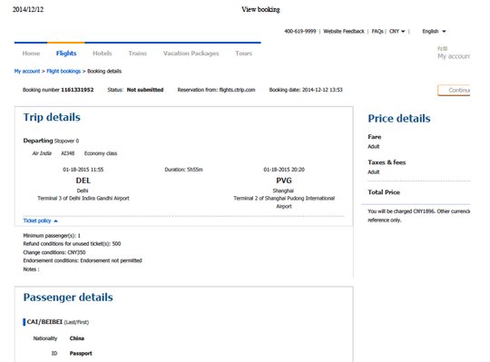Open the CNY currency dropdown

(397, 31)
